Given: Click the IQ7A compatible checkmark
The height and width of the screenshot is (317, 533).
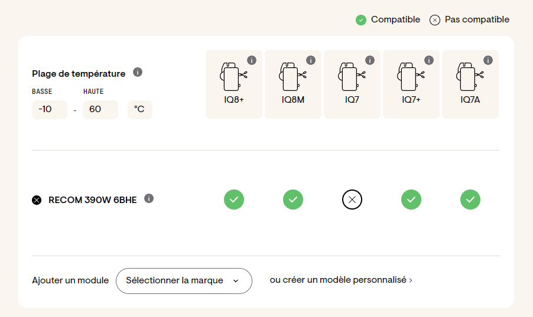Looking at the screenshot, I should click(470, 200).
